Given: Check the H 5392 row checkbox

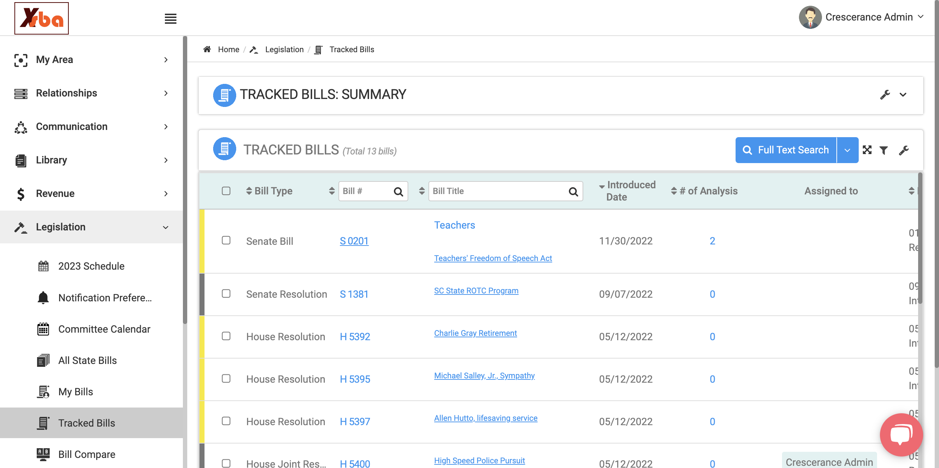Looking at the screenshot, I should [x=226, y=336].
